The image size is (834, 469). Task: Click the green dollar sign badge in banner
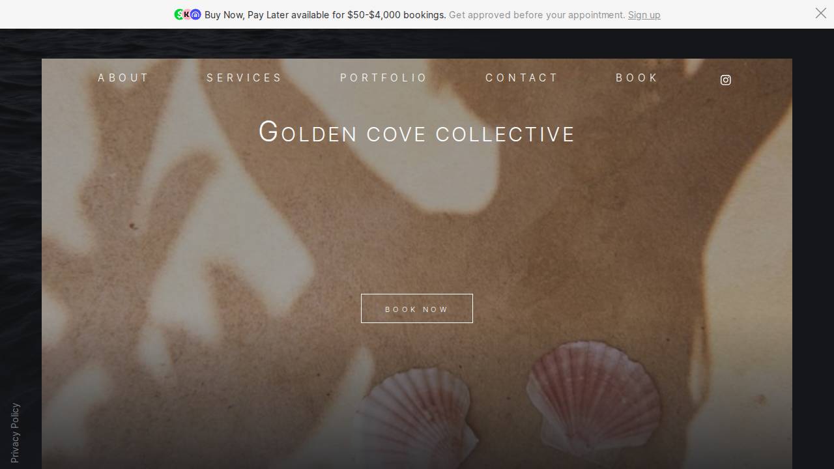[179, 14]
